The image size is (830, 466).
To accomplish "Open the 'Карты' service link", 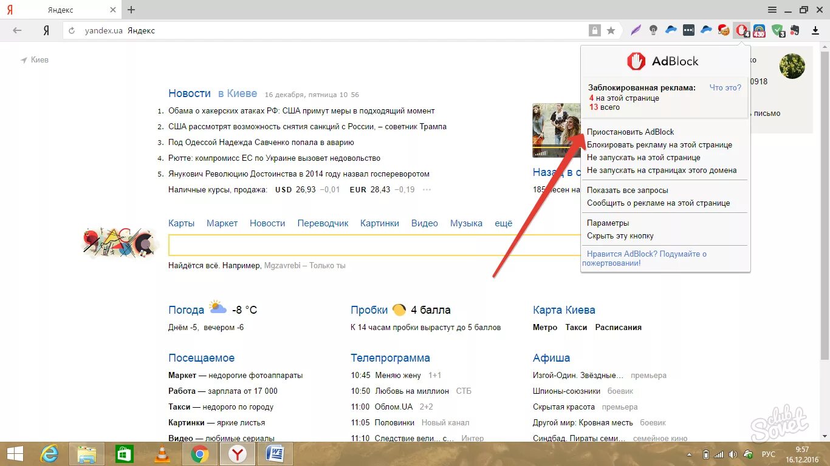I will pos(181,223).
